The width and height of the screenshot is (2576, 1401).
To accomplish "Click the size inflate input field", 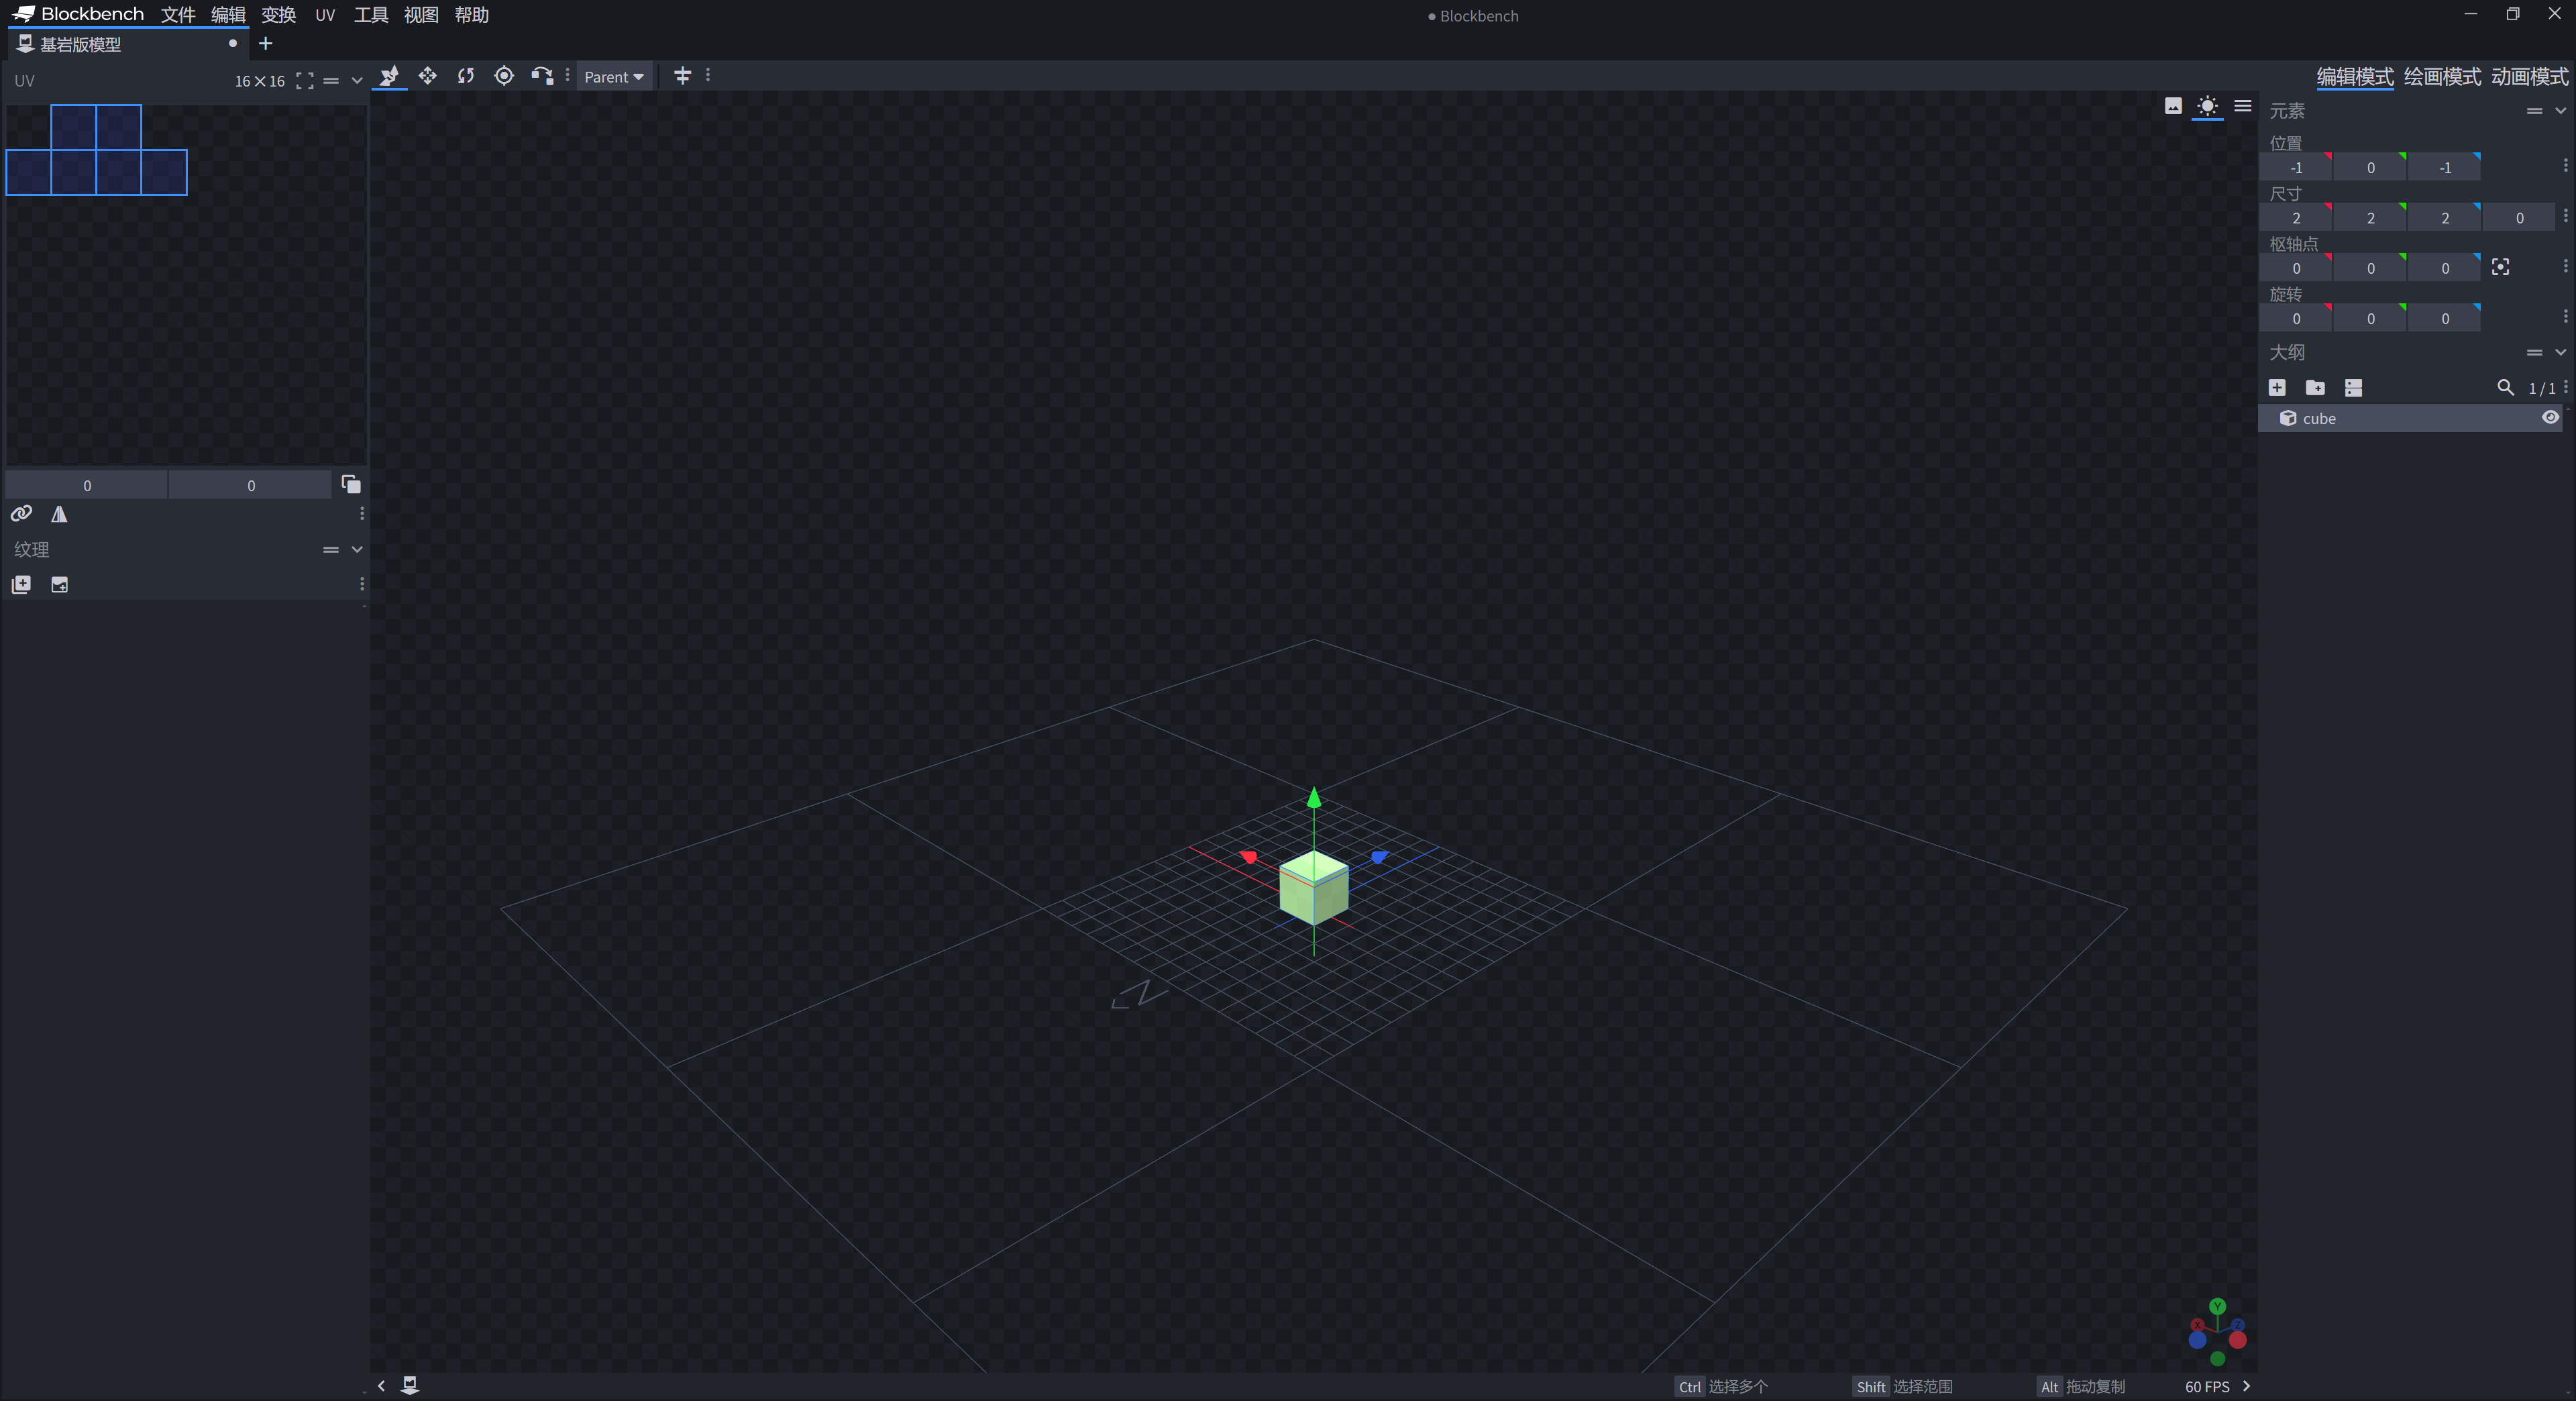I will 2519,217.
